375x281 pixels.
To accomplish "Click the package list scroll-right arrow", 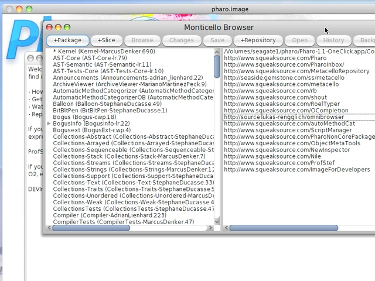I will pyautogui.click(x=210, y=228).
